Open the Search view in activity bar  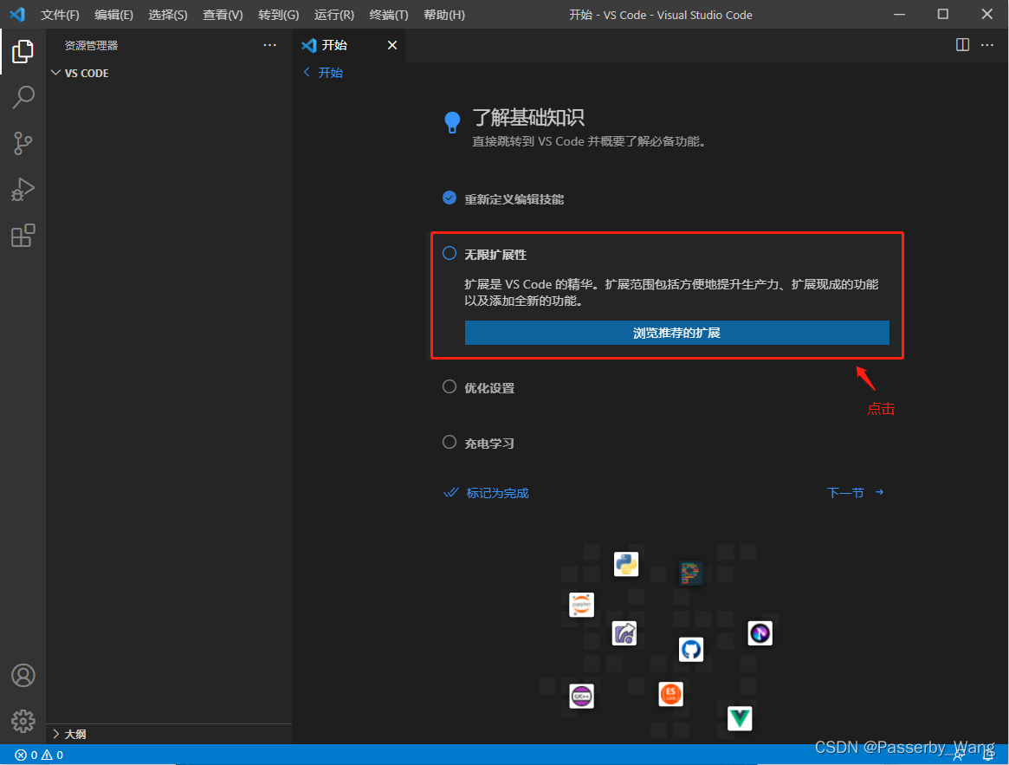coord(23,97)
